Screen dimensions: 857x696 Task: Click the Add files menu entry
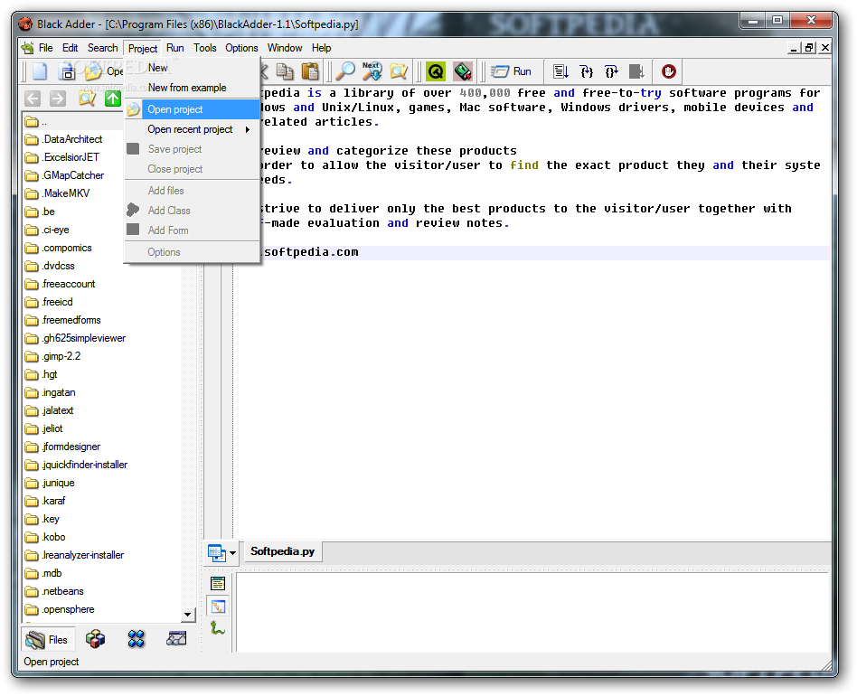[193, 191]
